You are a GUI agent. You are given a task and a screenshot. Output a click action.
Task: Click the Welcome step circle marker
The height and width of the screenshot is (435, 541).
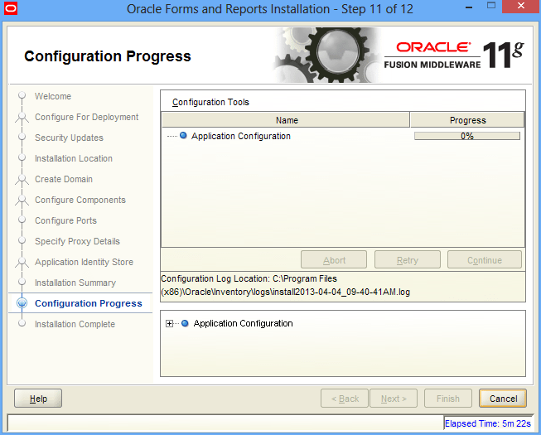click(22, 95)
